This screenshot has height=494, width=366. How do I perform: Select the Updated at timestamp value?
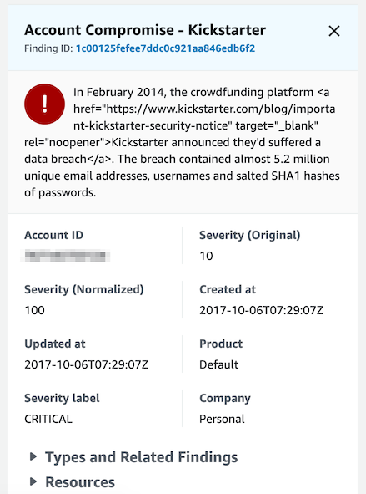point(86,364)
